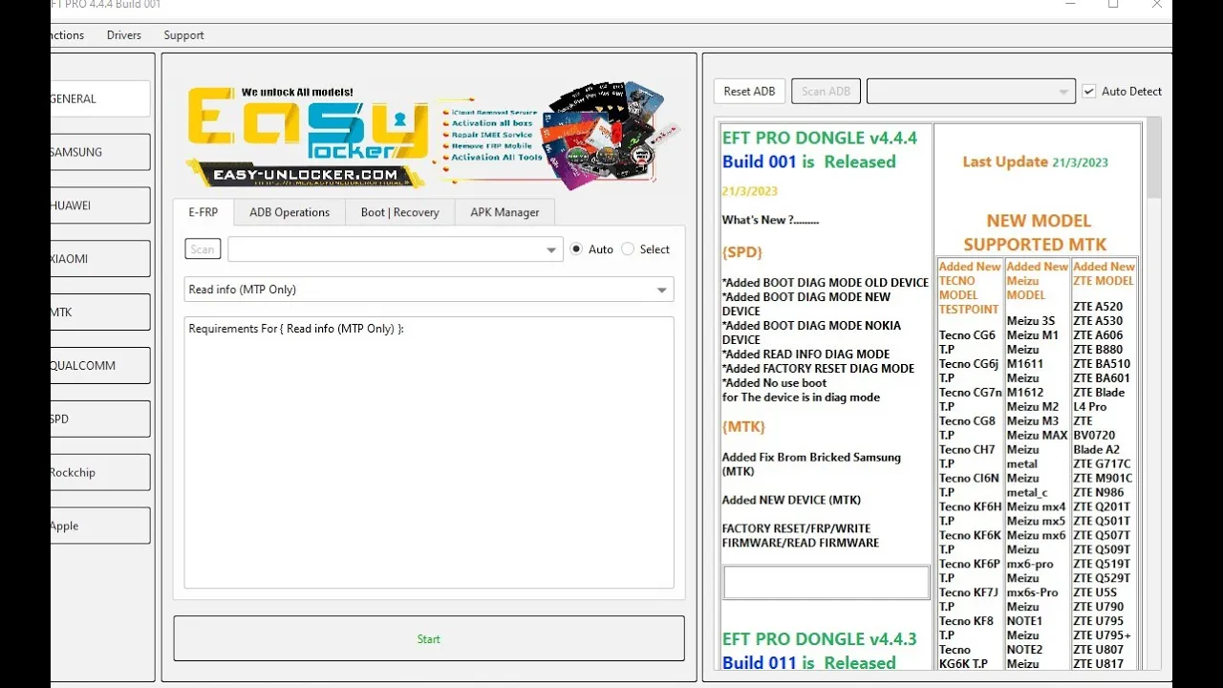Click the Reset ADB button
Image resolution: width=1223 pixels, height=688 pixels.
pyautogui.click(x=750, y=92)
